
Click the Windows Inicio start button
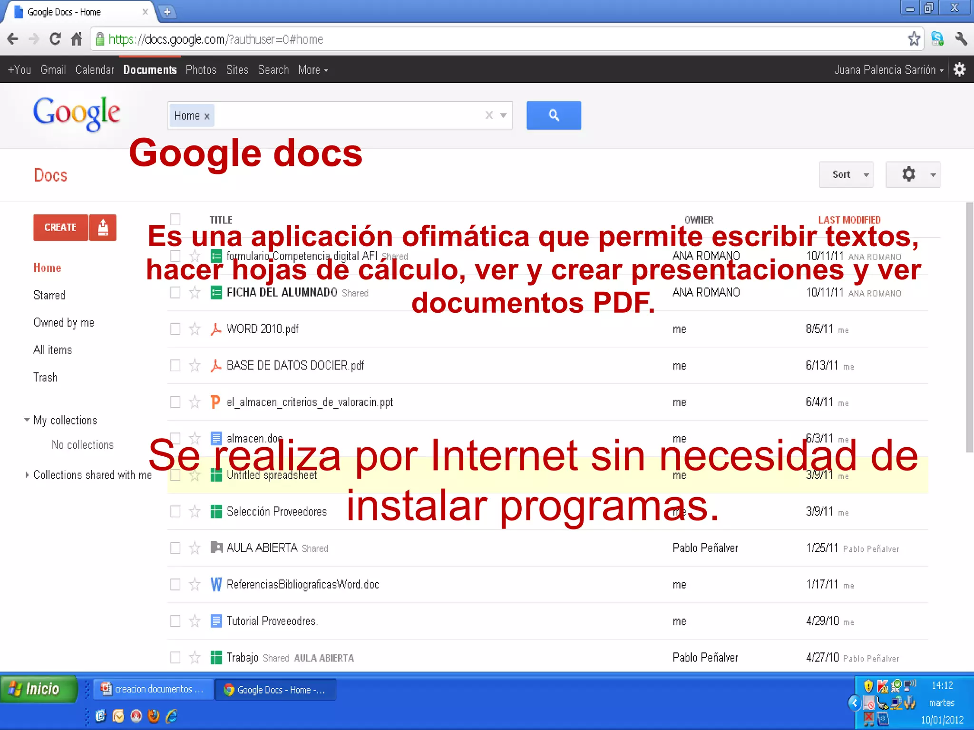pos(39,689)
